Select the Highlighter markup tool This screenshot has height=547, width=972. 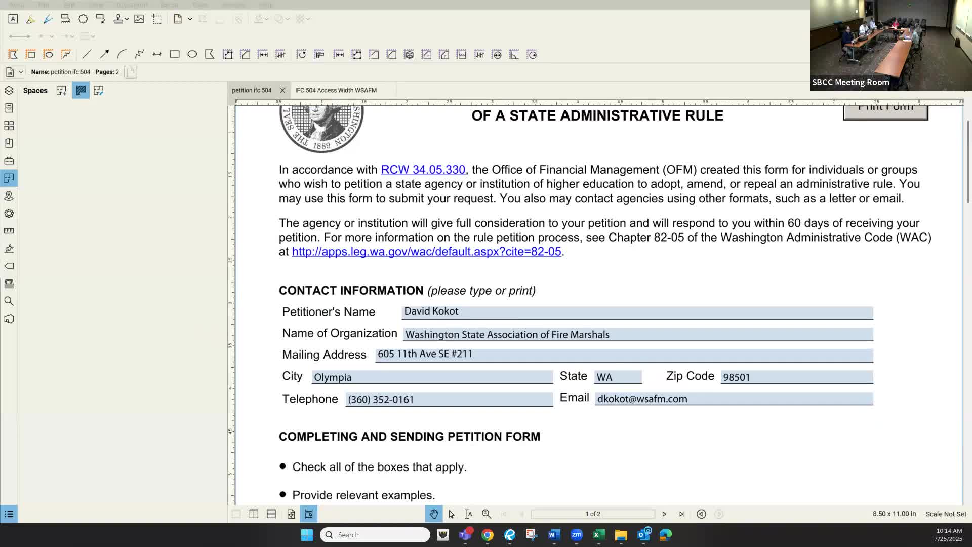click(30, 19)
